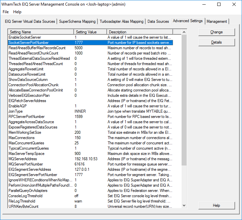Select the MQServerAddress row
Image resolution: width=242 pixels, height=220 pixels.
click(x=90, y=159)
